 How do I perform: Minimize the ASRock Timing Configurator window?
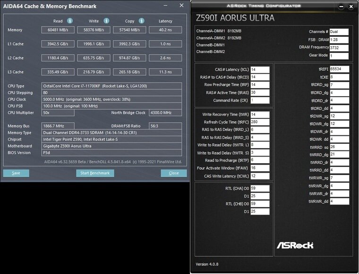pyautogui.click(x=341, y=7)
